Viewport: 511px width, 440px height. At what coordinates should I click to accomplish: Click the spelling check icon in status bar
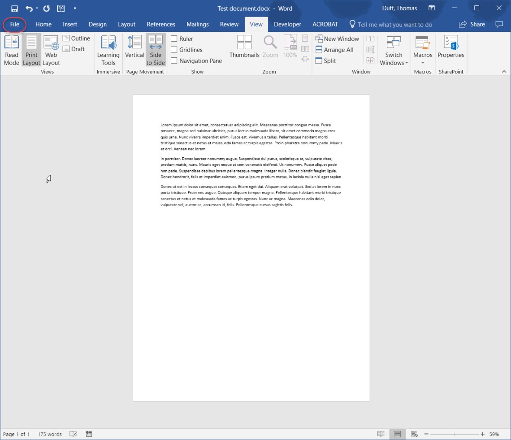73,434
